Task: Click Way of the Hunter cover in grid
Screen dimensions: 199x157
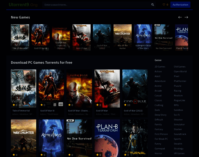Action: point(24,138)
